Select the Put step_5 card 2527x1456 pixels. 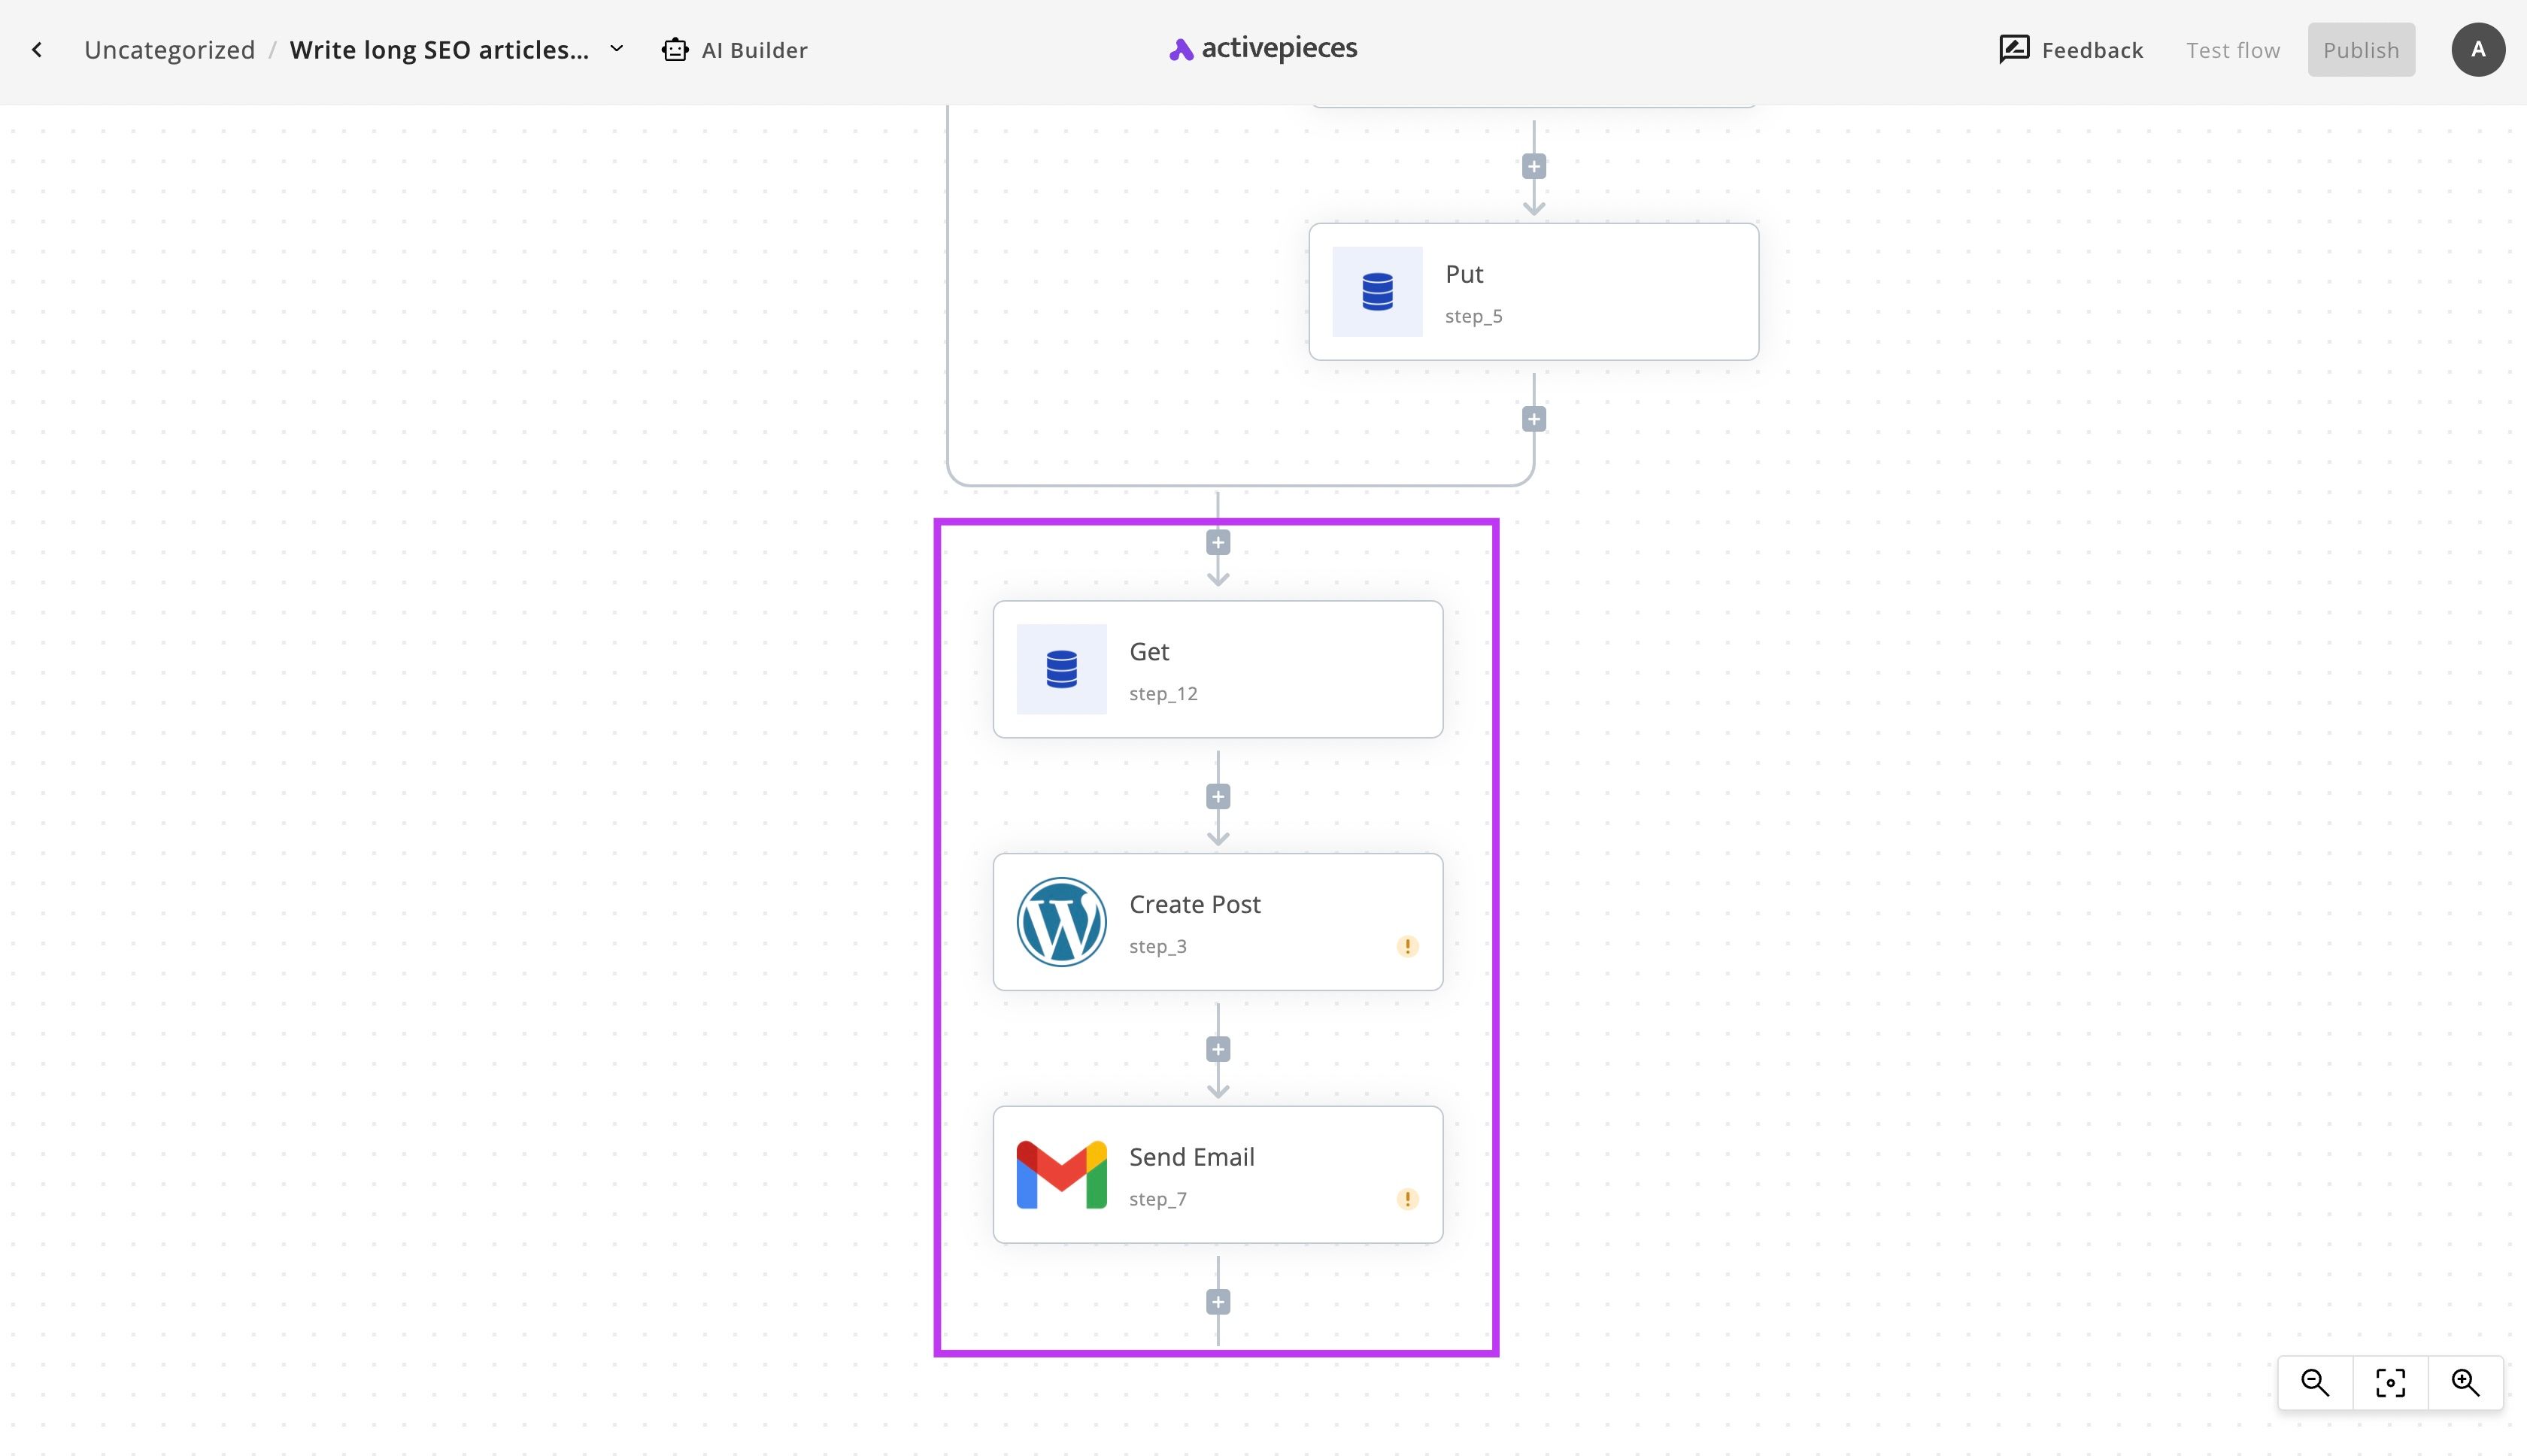click(x=1534, y=292)
